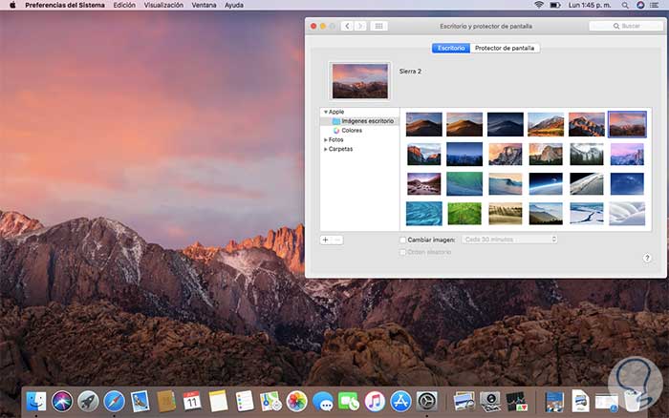Open Contacts book icon in dock
The height and width of the screenshot is (418, 669).
(x=166, y=402)
